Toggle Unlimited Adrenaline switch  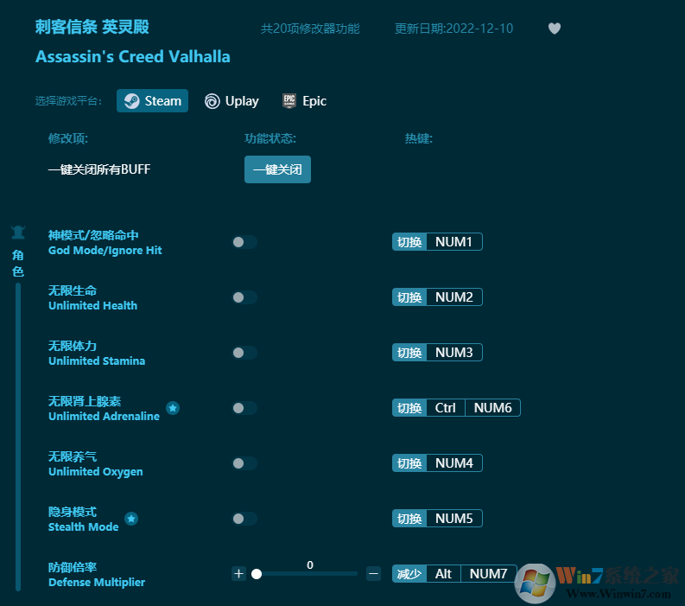pos(244,408)
